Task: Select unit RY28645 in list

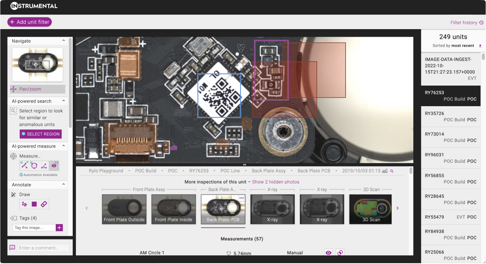Action: 450,199
